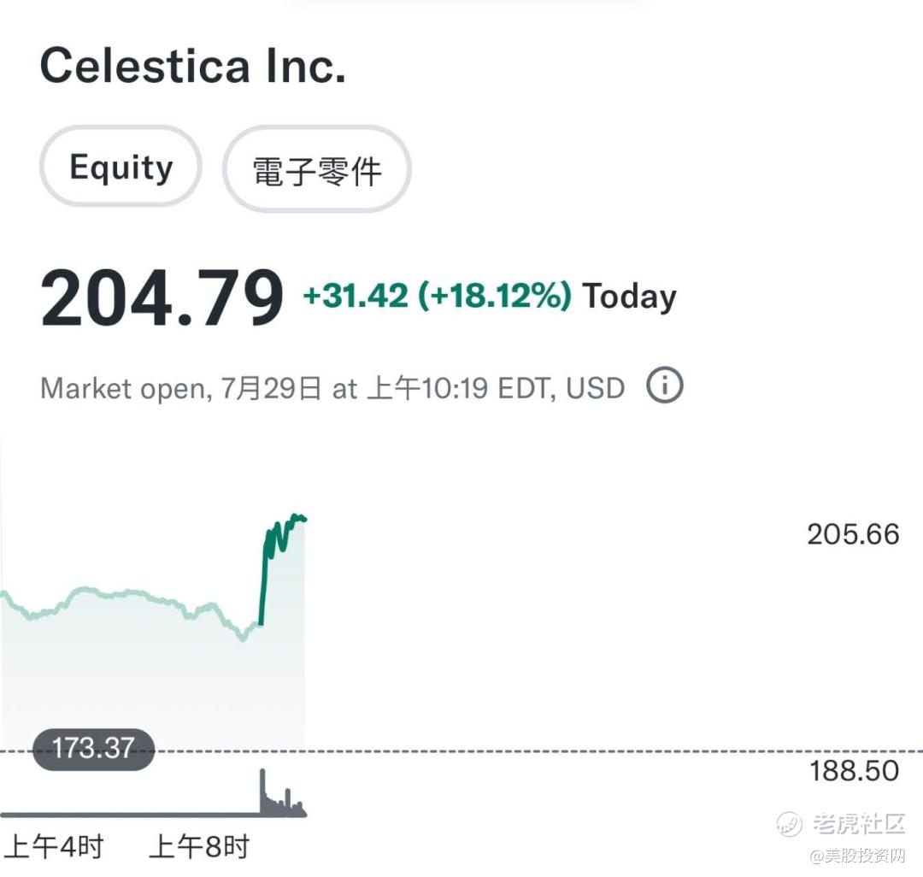Click the 上午4时 time axis label
Image resolution: width=923 pixels, height=877 pixels.
tap(54, 846)
